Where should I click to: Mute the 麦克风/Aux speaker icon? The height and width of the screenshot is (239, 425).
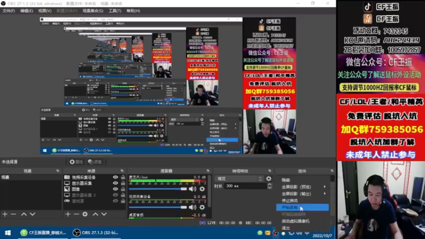[x=192, y=189]
